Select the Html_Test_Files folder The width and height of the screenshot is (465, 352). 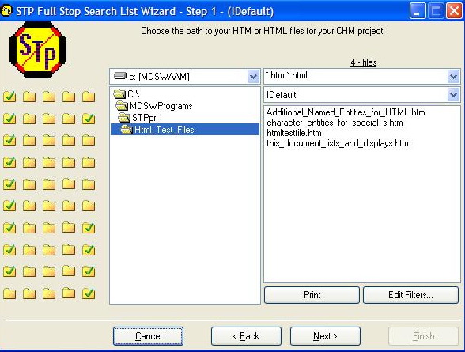(185, 130)
